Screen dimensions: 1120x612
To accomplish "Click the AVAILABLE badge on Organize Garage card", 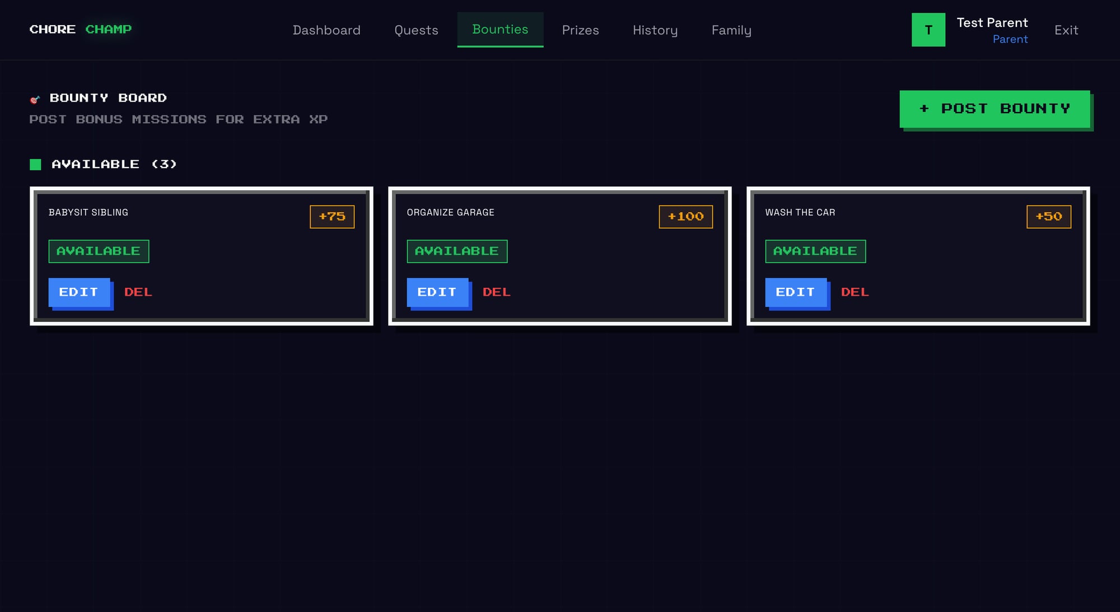I will coord(457,251).
